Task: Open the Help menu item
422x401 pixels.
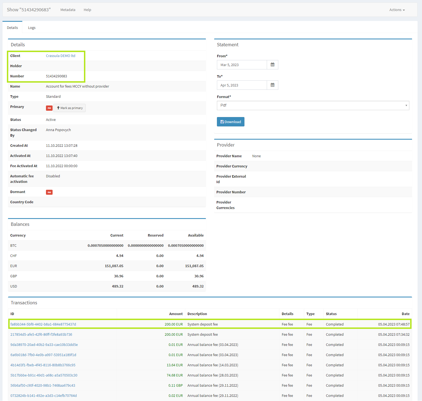Action: pyautogui.click(x=87, y=10)
